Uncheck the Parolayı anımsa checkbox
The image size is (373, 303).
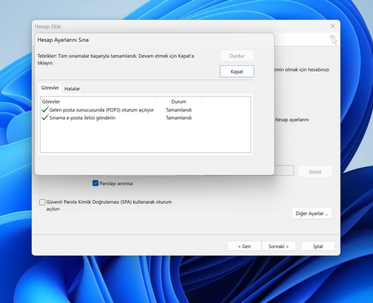[95, 183]
